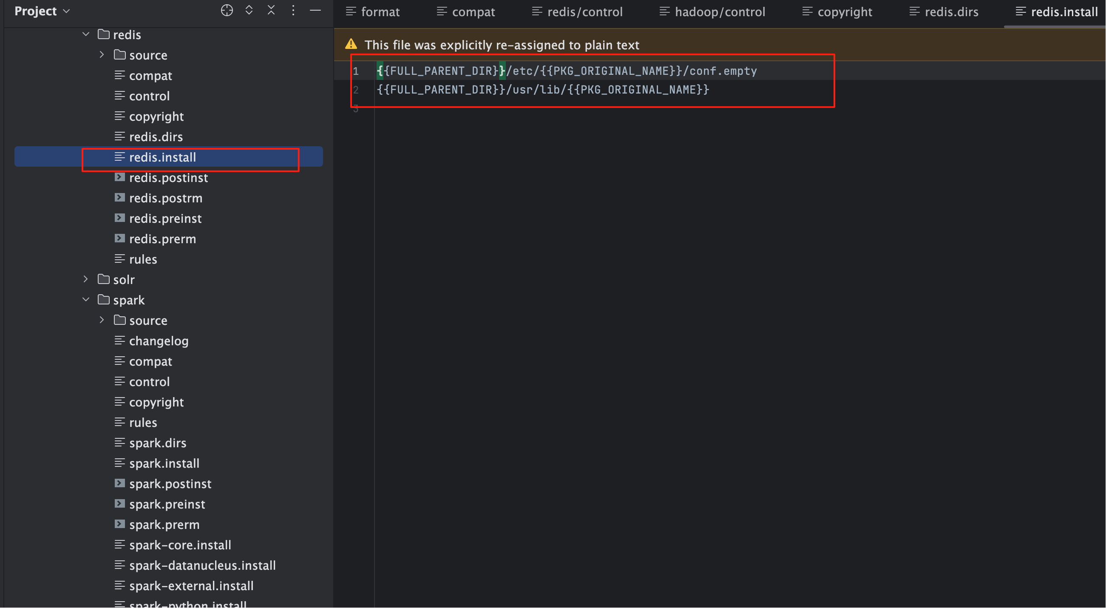Click the Select Opened File crosshair icon
Viewport: 1106px width, 608px height.
(227, 10)
